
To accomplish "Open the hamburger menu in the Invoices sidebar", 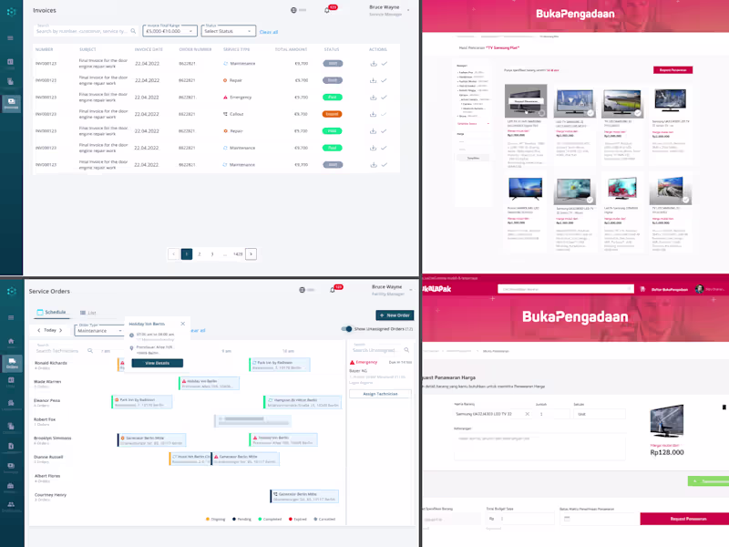I will coord(10,38).
